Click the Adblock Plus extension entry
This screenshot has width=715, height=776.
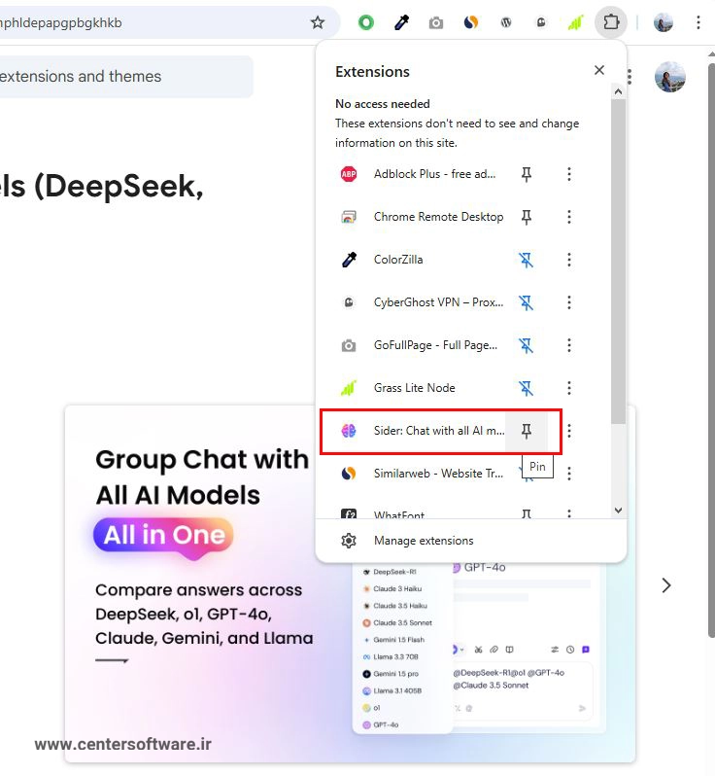[x=420, y=174]
